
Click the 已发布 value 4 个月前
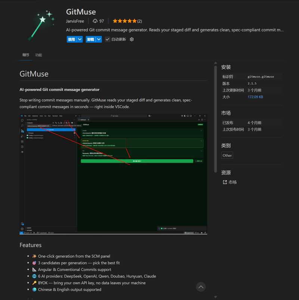pyautogui.click(x=255, y=123)
